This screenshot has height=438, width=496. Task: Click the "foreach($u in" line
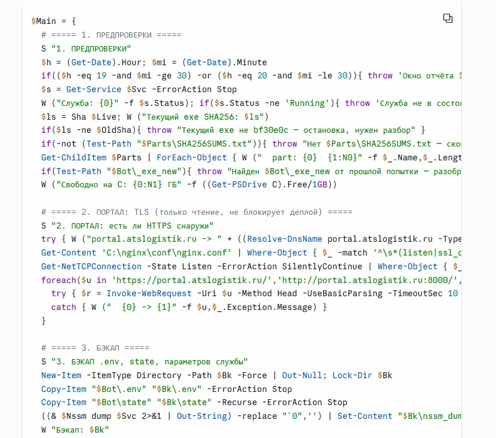click(251, 280)
